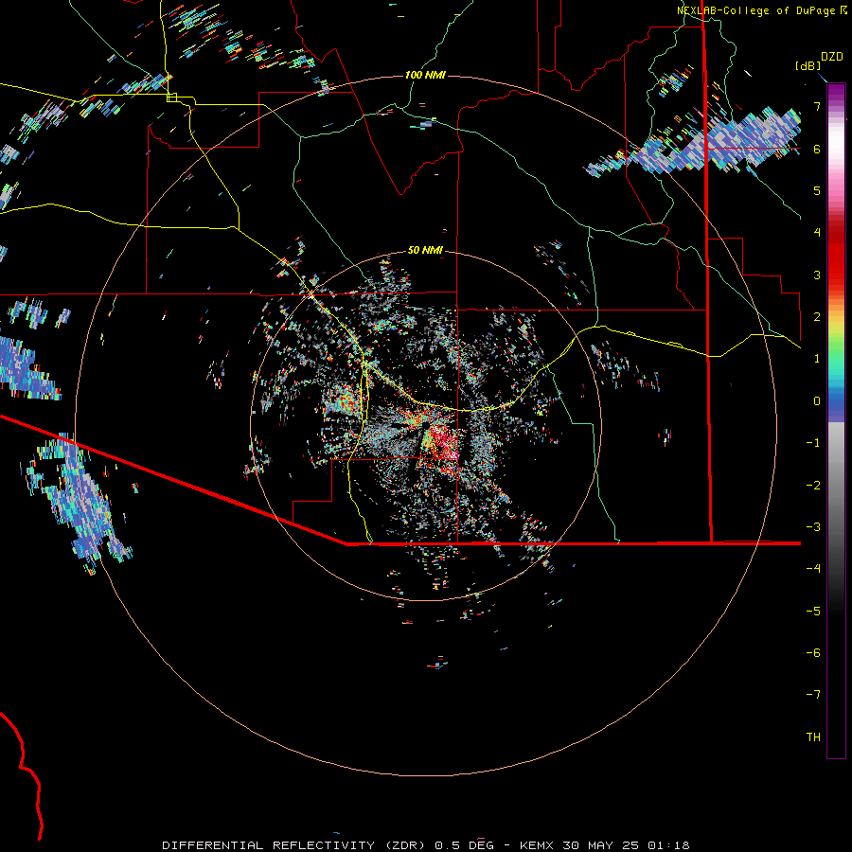Click the positive "5" scale value
The height and width of the screenshot is (852, 852).
click(817, 190)
